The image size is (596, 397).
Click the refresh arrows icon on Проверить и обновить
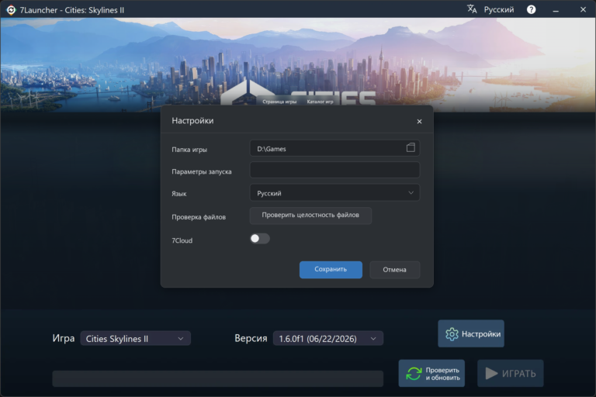pos(414,374)
